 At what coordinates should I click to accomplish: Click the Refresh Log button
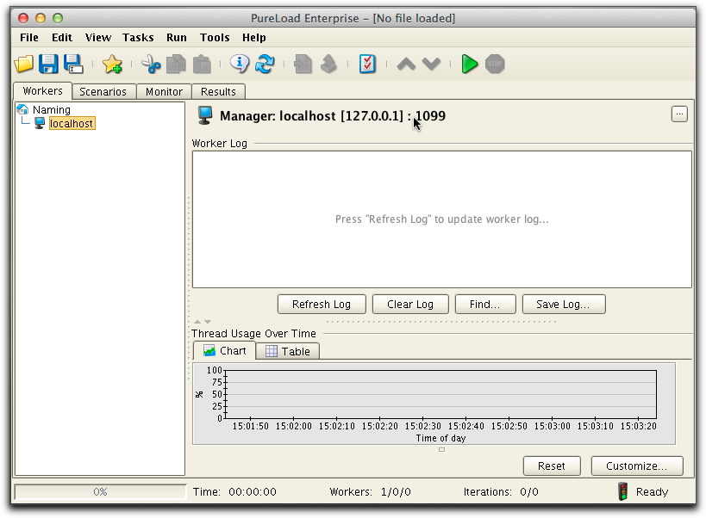pyautogui.click(x=322, y=304)
